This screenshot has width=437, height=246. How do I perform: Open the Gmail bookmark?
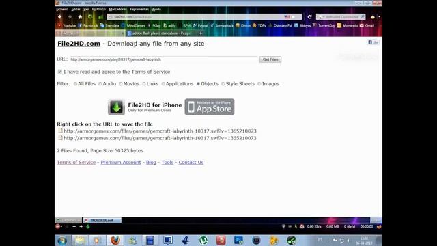[367, 26]
